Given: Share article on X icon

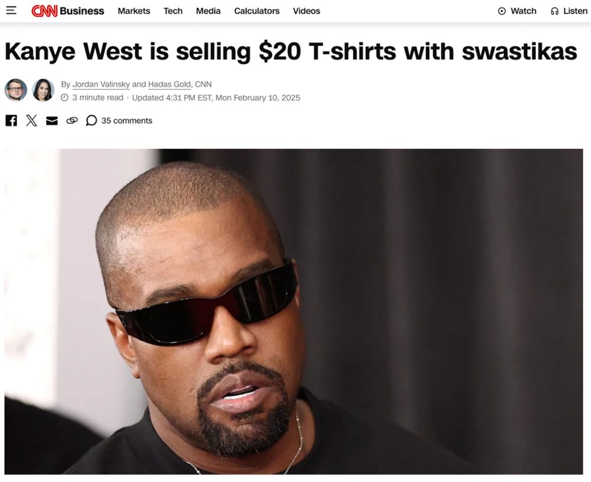Looking at the screenshot, I should 32,121.
